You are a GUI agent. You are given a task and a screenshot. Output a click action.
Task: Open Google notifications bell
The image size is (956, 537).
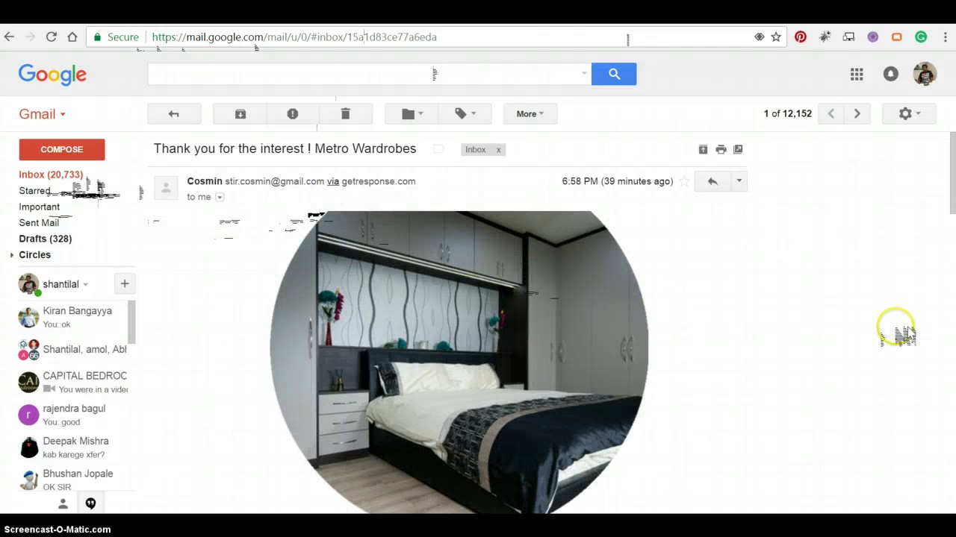[890, 74]
